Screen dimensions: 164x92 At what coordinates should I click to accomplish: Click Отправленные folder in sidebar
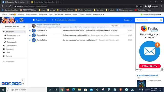pyautogui.click(x=11, y=45)
